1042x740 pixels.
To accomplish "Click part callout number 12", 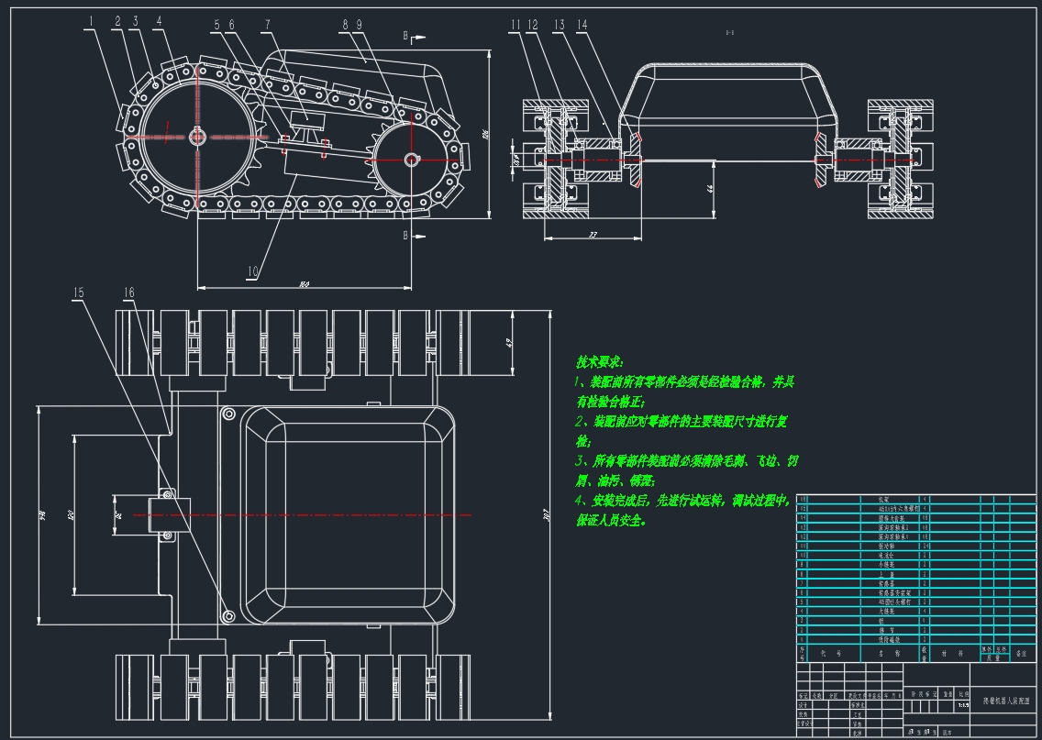I will [x=532, y=26].
